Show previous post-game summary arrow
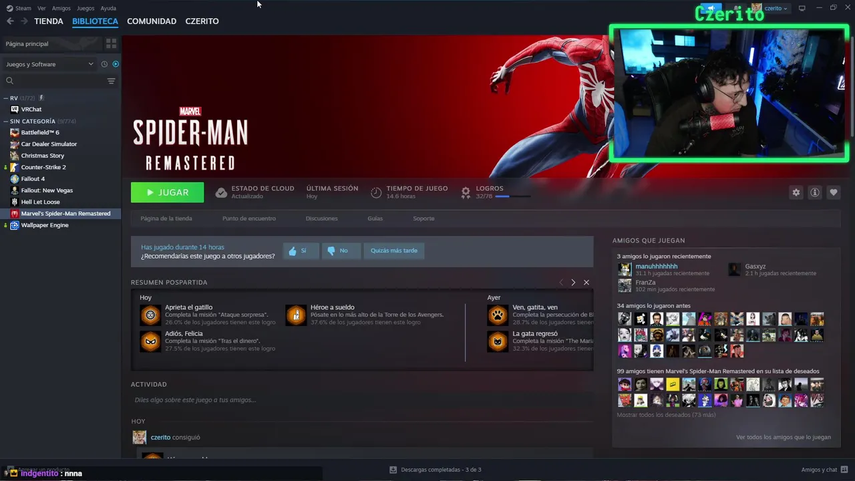 561,283
